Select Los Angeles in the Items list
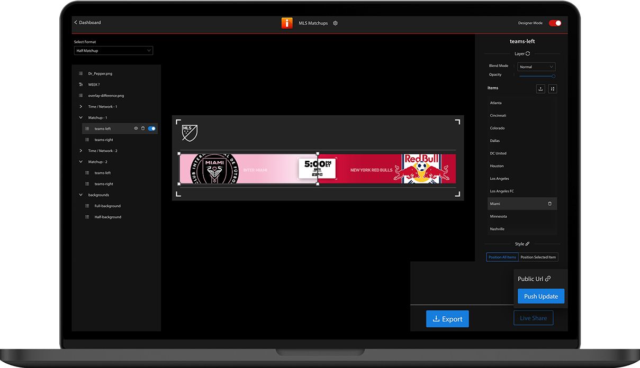 point(522,179)
